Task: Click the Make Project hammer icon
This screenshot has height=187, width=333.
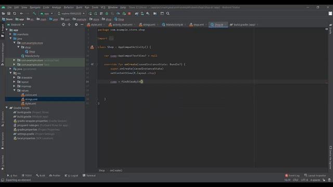Action: point(34,14)
